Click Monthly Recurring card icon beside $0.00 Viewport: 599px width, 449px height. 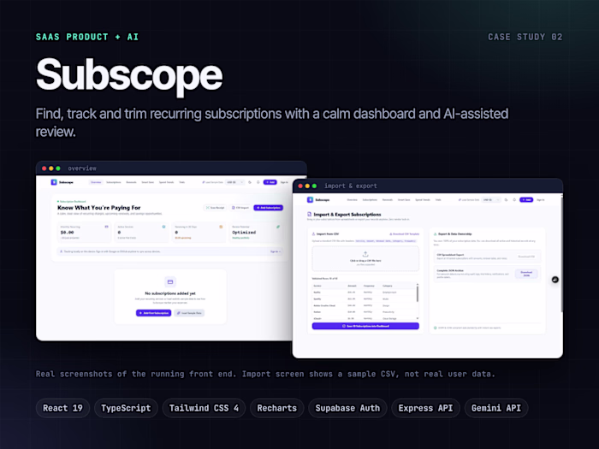(x=107, y=227)
